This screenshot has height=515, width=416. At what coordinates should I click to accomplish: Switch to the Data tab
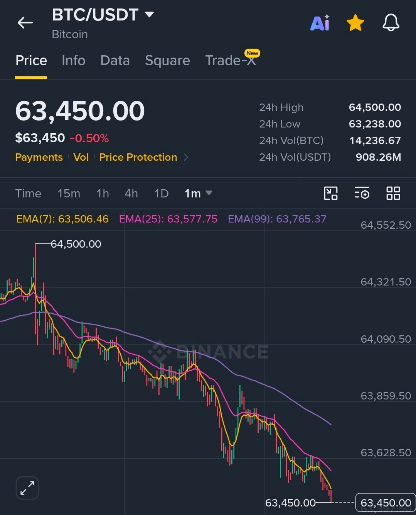point(115,61)
